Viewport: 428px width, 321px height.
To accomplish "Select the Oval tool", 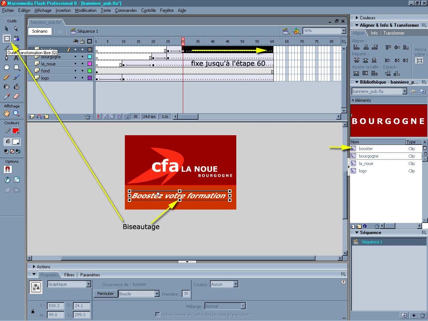I will 7,67.
